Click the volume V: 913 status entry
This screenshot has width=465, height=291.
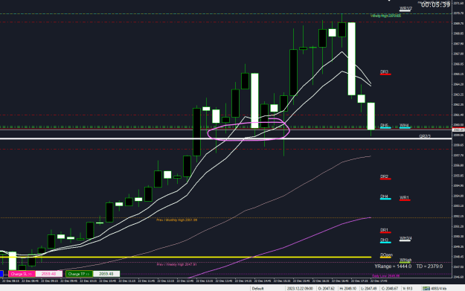point(408,288)
